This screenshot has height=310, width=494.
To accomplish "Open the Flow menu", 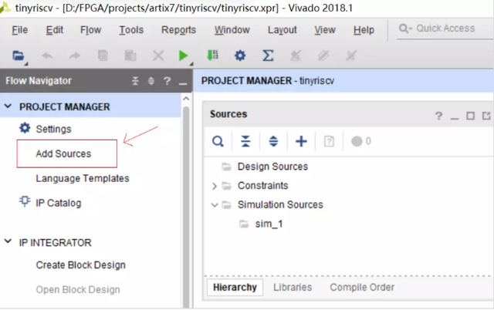I will click(90, 30).
